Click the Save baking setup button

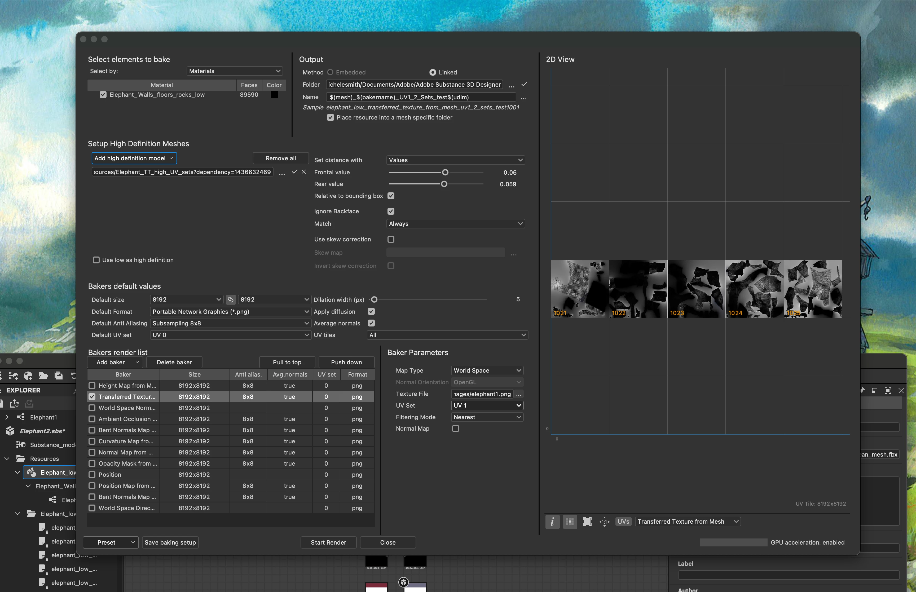170,542
